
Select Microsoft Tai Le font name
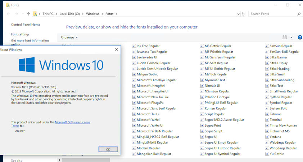click(148, 114)
